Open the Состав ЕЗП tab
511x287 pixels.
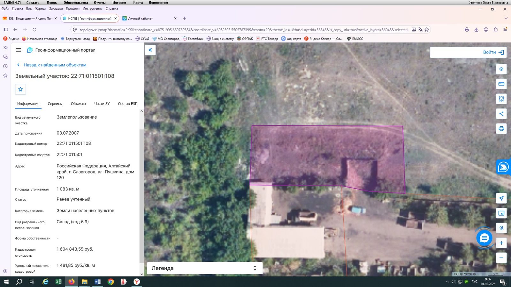128,104
